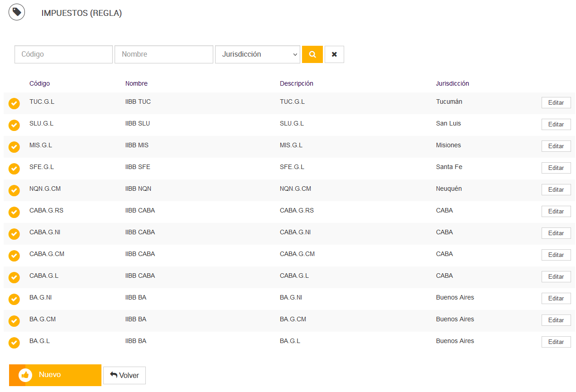The width and height of the screenshot is (576, 392).
Task: Click the Nombre column header
Action: pos(136,83)
